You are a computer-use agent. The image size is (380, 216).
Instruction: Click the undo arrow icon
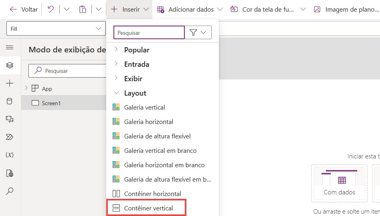click(51, 10)
